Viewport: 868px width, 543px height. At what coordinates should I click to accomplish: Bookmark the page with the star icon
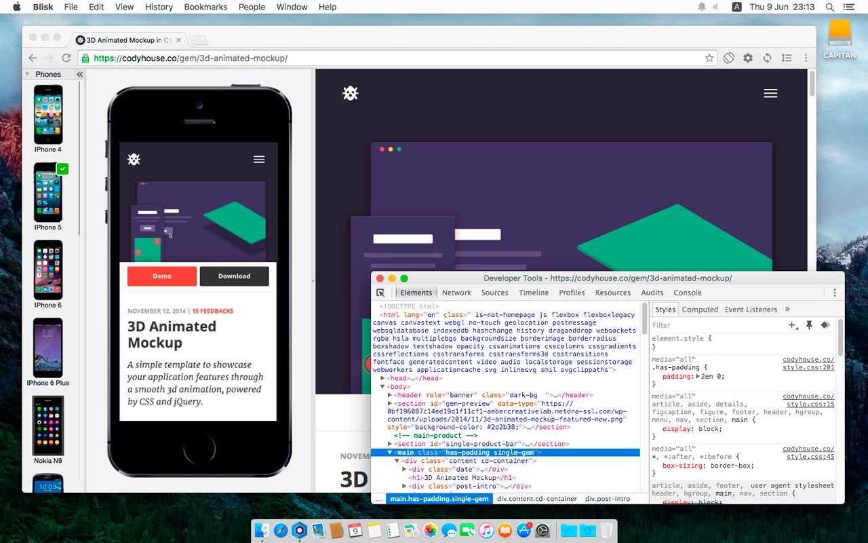(x=709, y=58)
